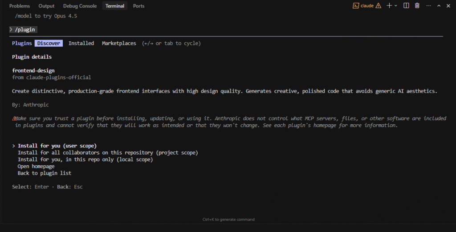
Task: Click the terminal warning triangle icon
Action: (378, 6)
